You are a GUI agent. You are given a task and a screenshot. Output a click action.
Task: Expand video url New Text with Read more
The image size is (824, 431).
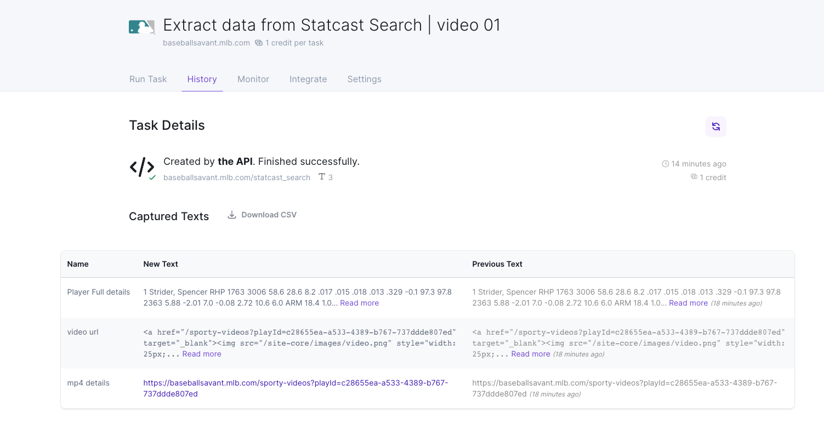click(202, 354)
